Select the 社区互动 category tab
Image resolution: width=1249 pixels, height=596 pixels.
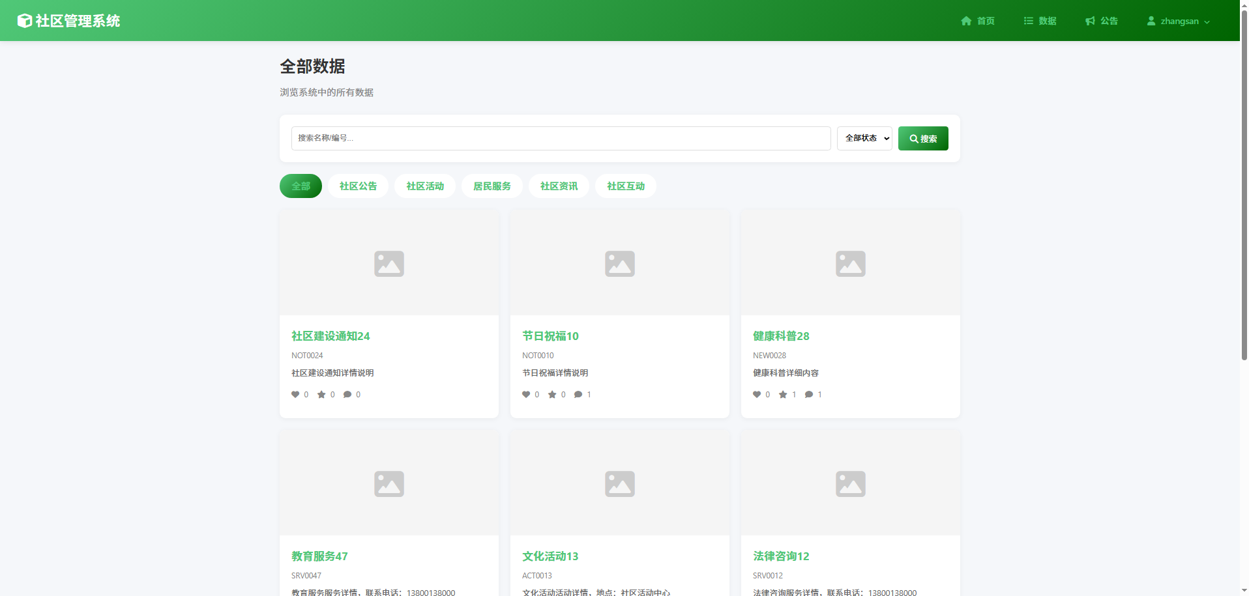point(626,186)
